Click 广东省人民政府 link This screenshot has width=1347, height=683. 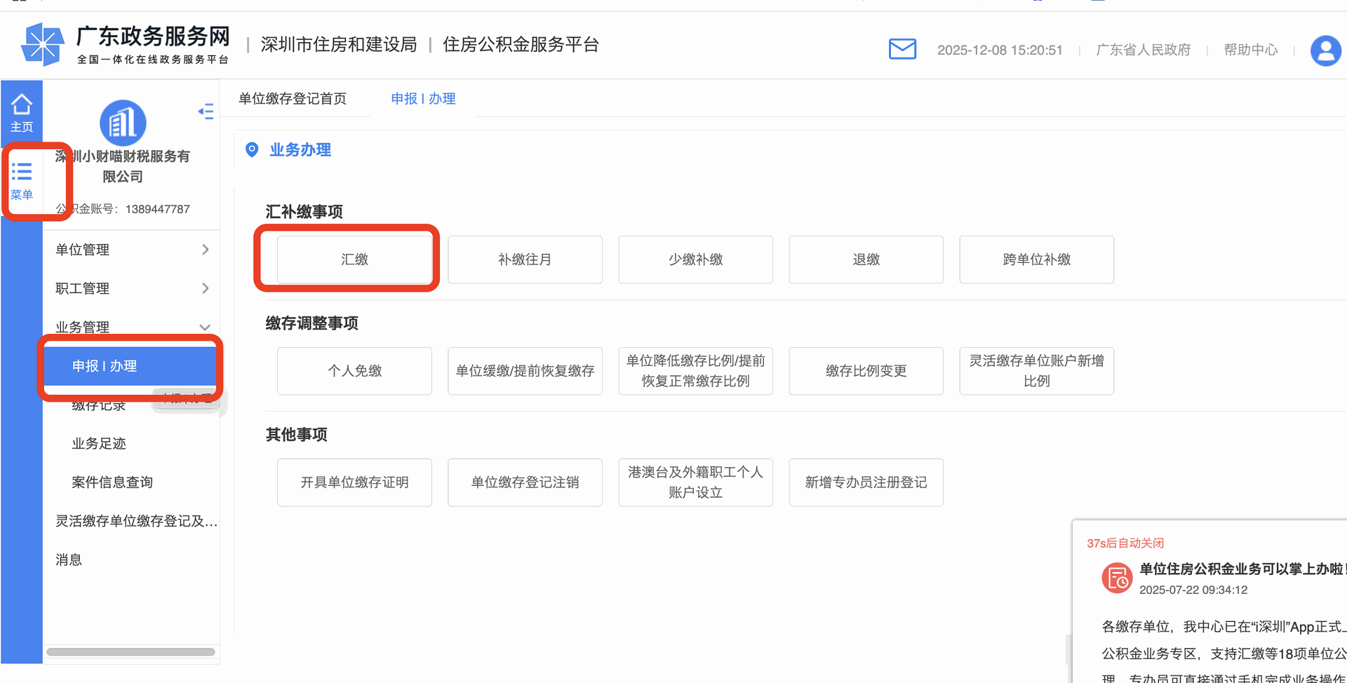(x=1143, y=50)
